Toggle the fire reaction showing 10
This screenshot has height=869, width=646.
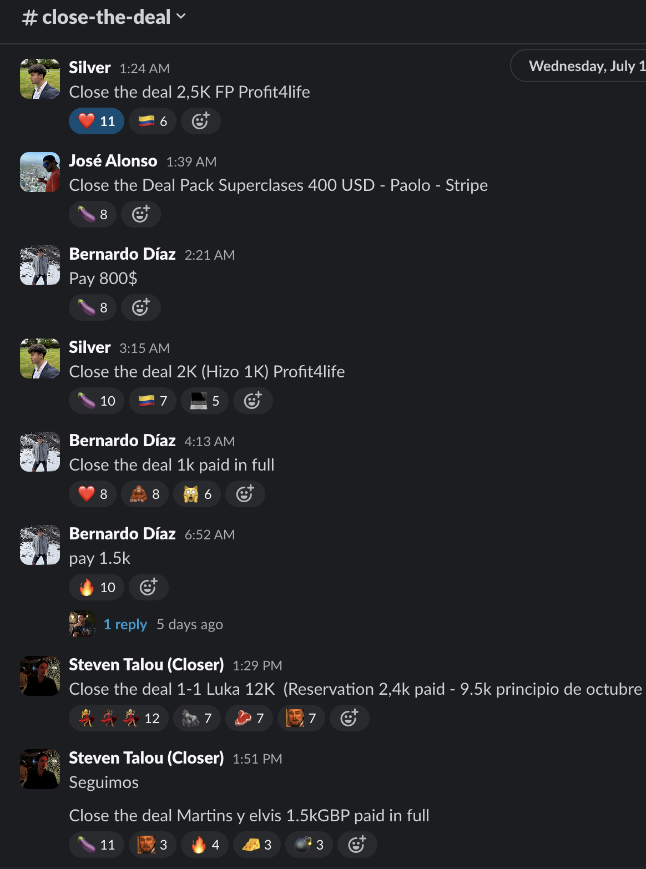click(x=97, y=587)
